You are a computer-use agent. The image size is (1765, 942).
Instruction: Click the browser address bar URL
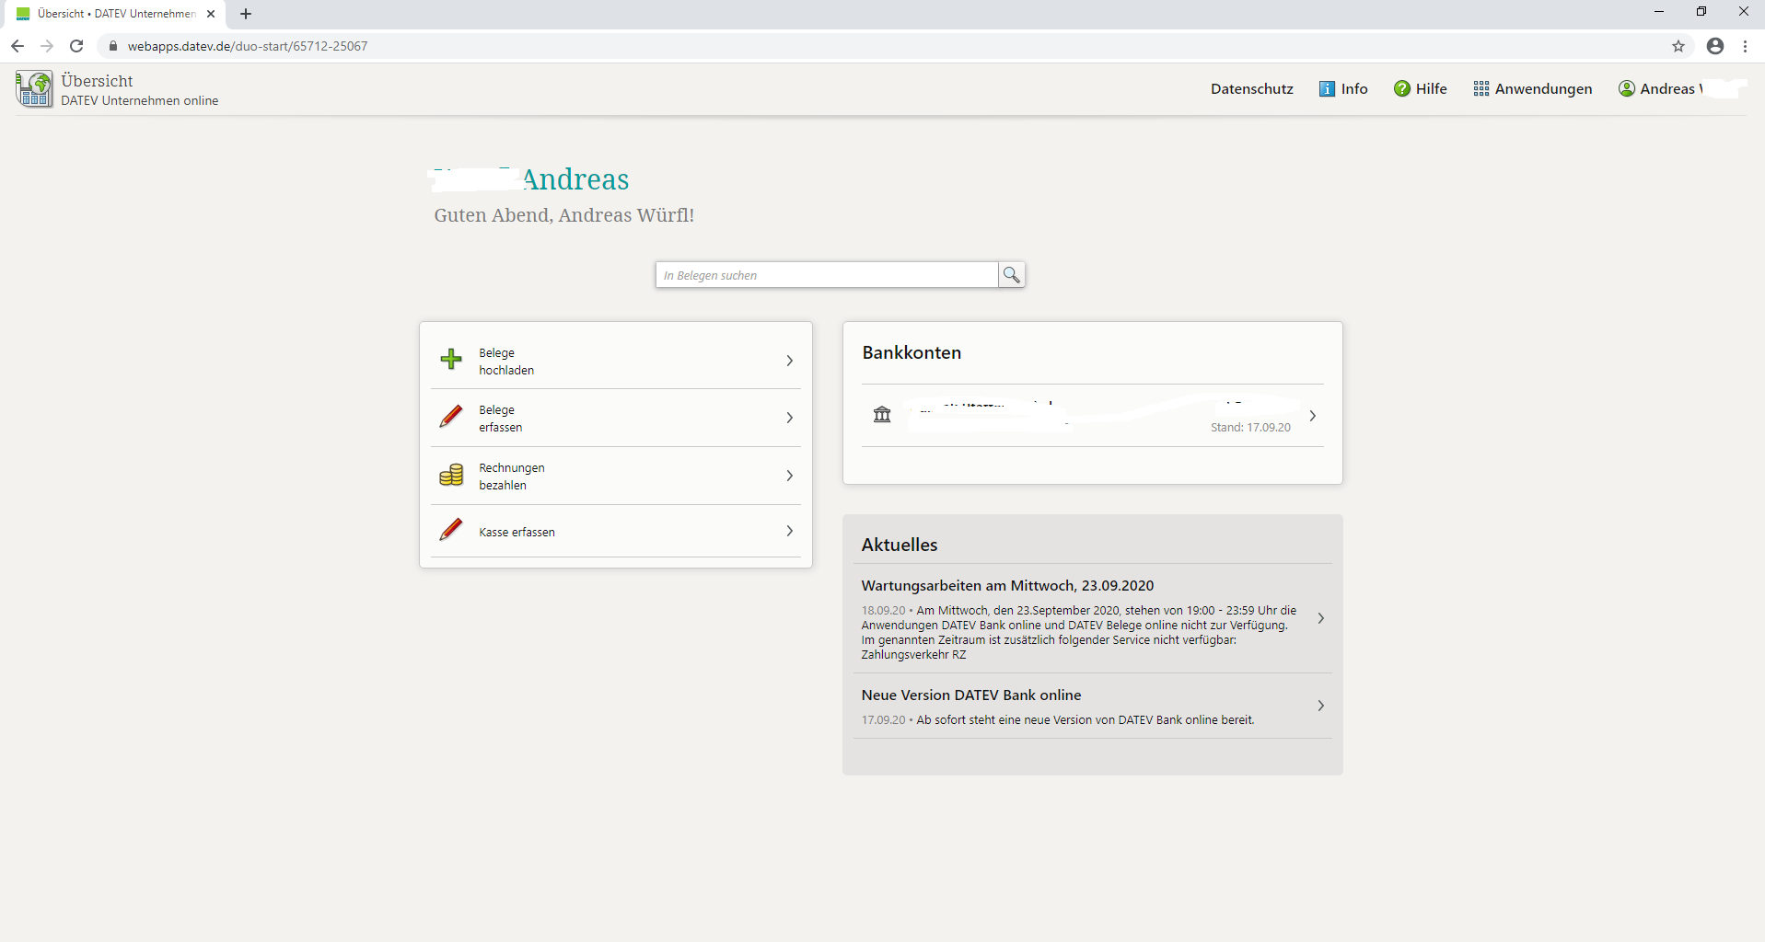coord(247,46)
